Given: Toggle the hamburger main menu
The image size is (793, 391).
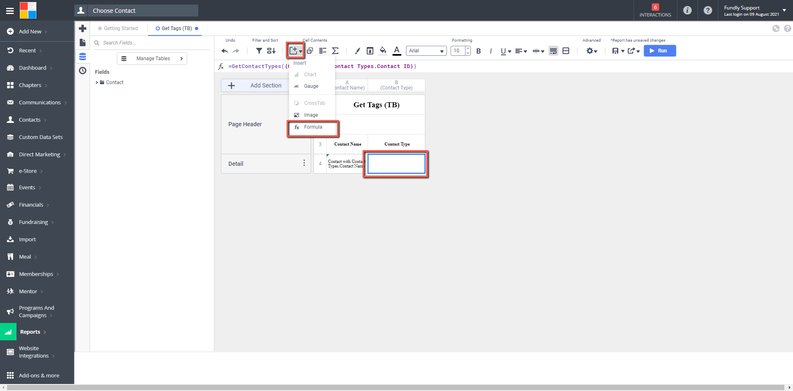Looking at the screenshot, I should (x=10, y=11).
